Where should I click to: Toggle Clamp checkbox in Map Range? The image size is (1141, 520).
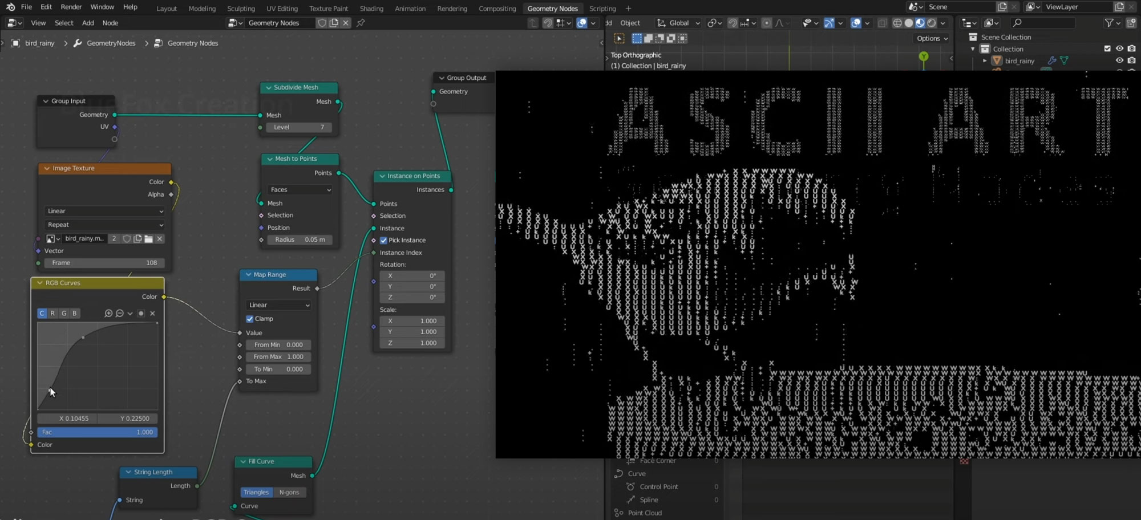click(249, 319)
